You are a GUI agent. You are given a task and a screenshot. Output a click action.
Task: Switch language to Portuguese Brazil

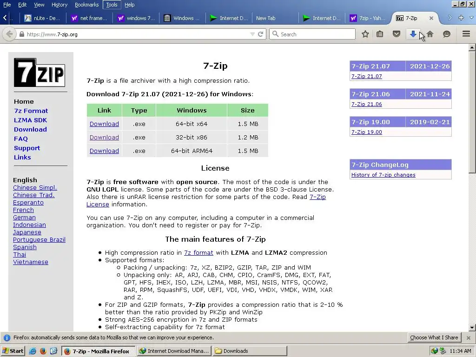tap(39, 239)
